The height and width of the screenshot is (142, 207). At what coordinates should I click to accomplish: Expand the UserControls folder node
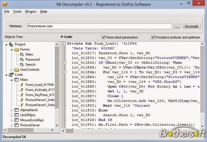tap(12, 70)
